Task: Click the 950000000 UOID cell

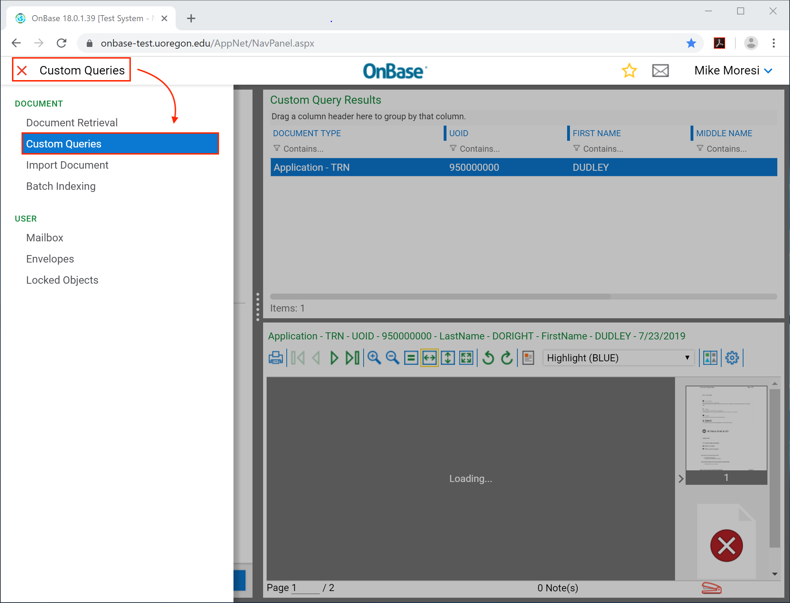Action: pyautogui.click(x=474, y=167)
